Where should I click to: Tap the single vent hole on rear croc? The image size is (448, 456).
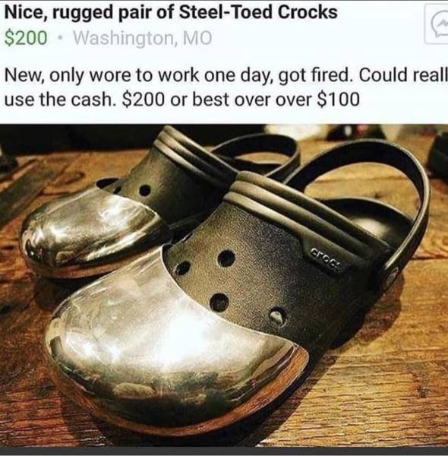click(x=144, y=191)
